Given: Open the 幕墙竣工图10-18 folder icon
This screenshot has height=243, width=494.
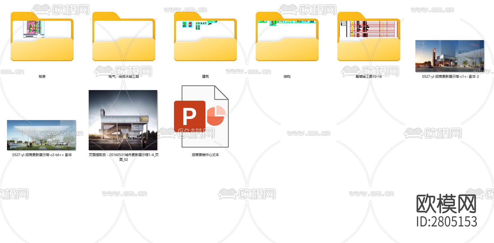Looking at the screenshot, I should 369,36.
